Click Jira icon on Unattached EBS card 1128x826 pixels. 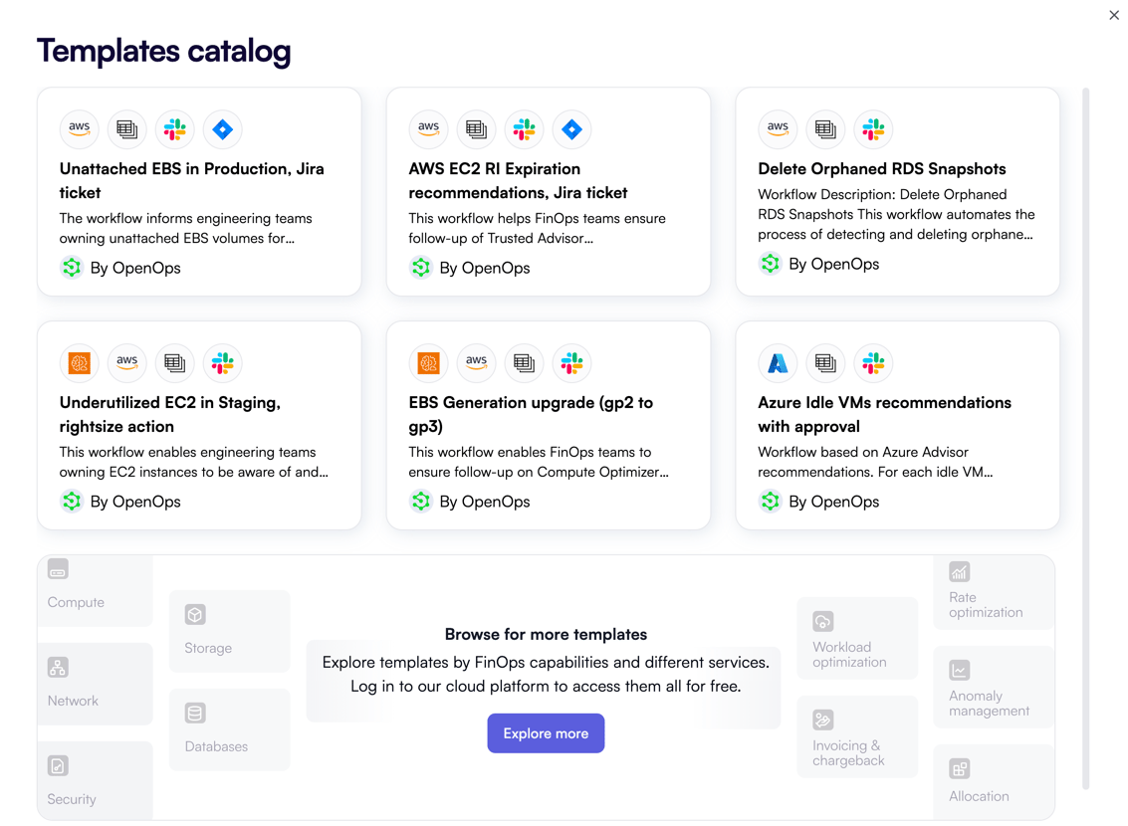point(222,129)
